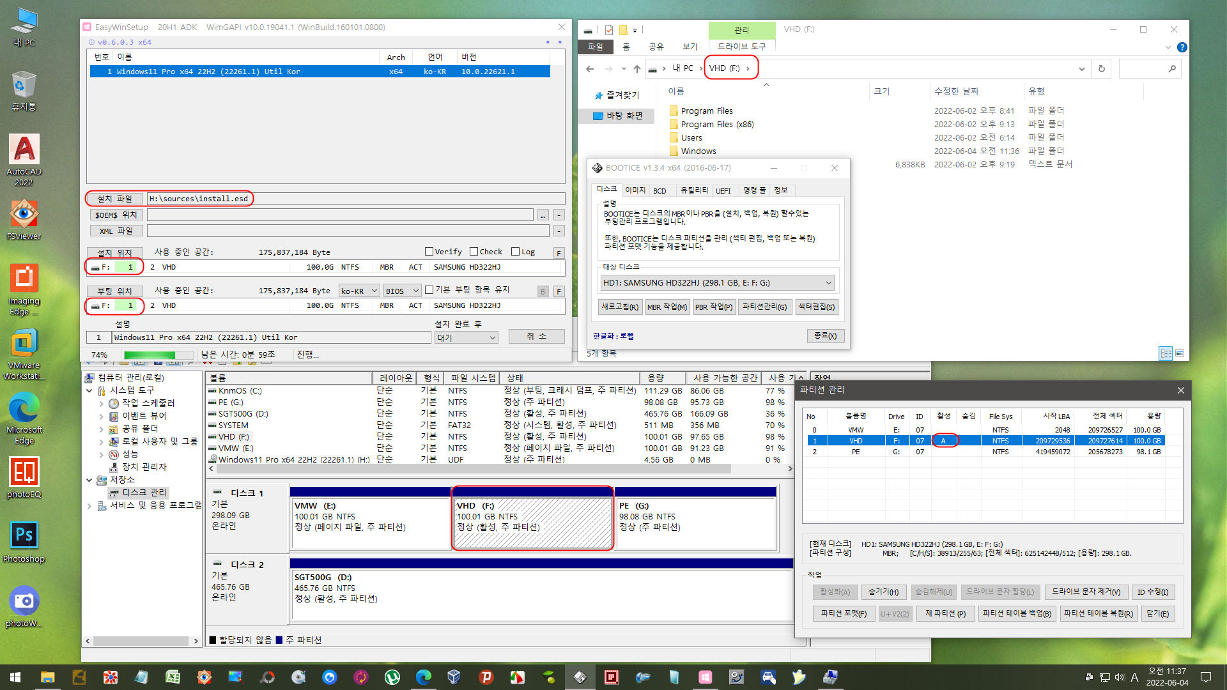1227x690 pixels.
Task: Click 드라이브 문자 제거(V) button
Action: pos(1086,592)
